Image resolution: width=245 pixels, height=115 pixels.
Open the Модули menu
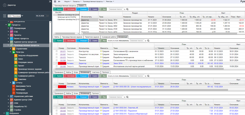point(68,1)
